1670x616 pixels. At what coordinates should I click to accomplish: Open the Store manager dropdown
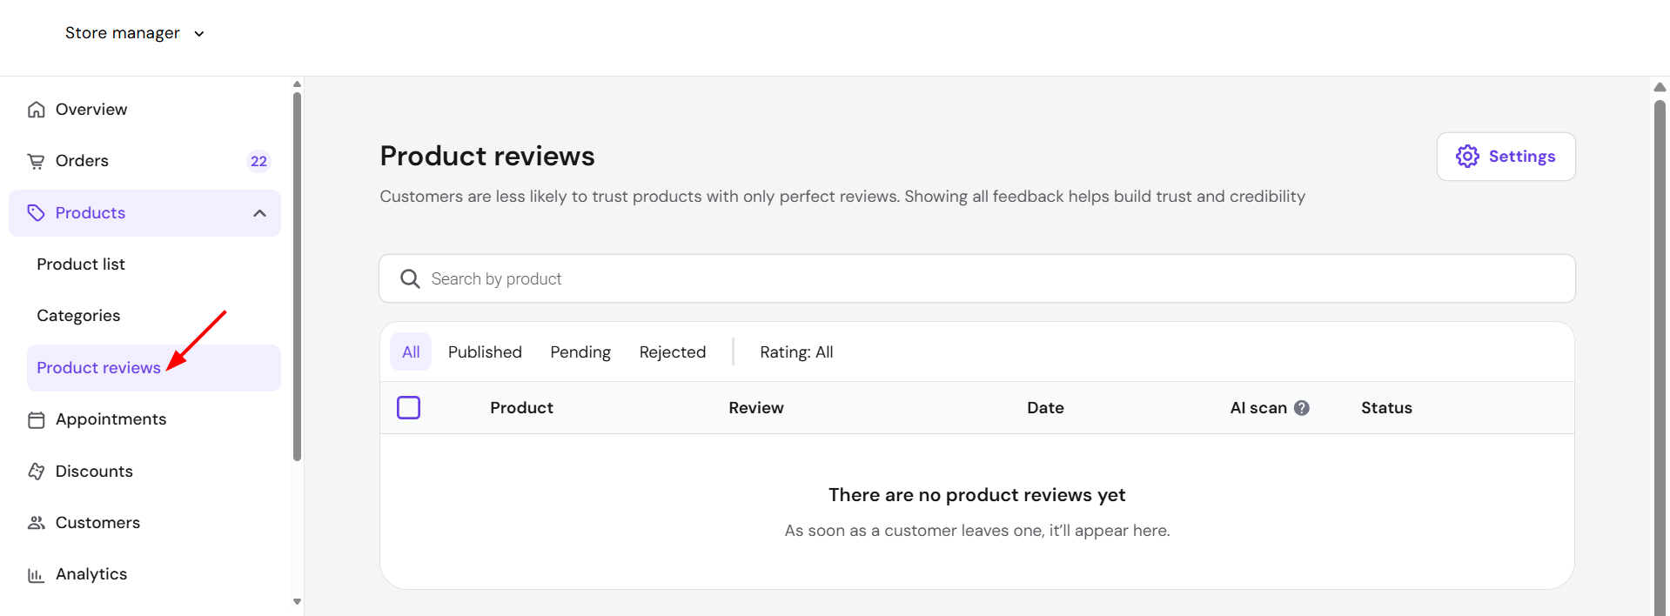coord(135,33)
